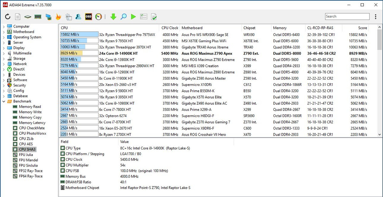
Task: Open the Memory Read benchmark
Action: pyautogui.click(x=30, y=107)
